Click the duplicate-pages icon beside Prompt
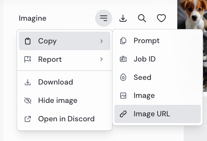207x141 pixels. coord(123,41)
